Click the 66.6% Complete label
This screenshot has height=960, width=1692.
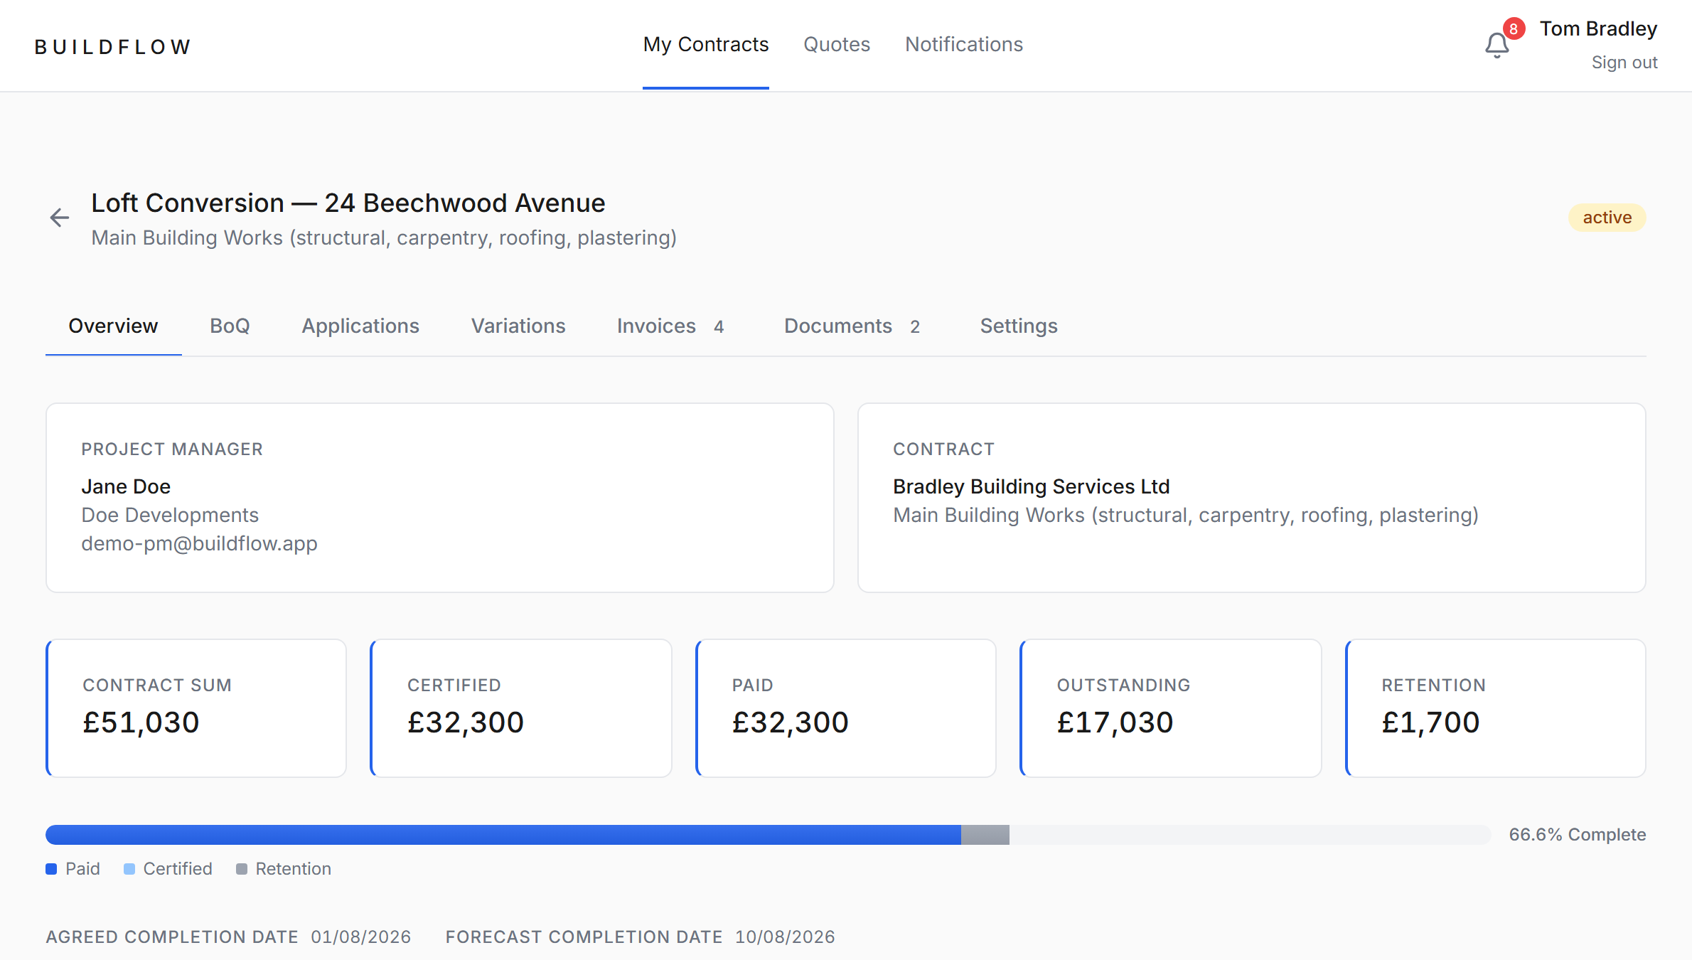(1578, 835)
